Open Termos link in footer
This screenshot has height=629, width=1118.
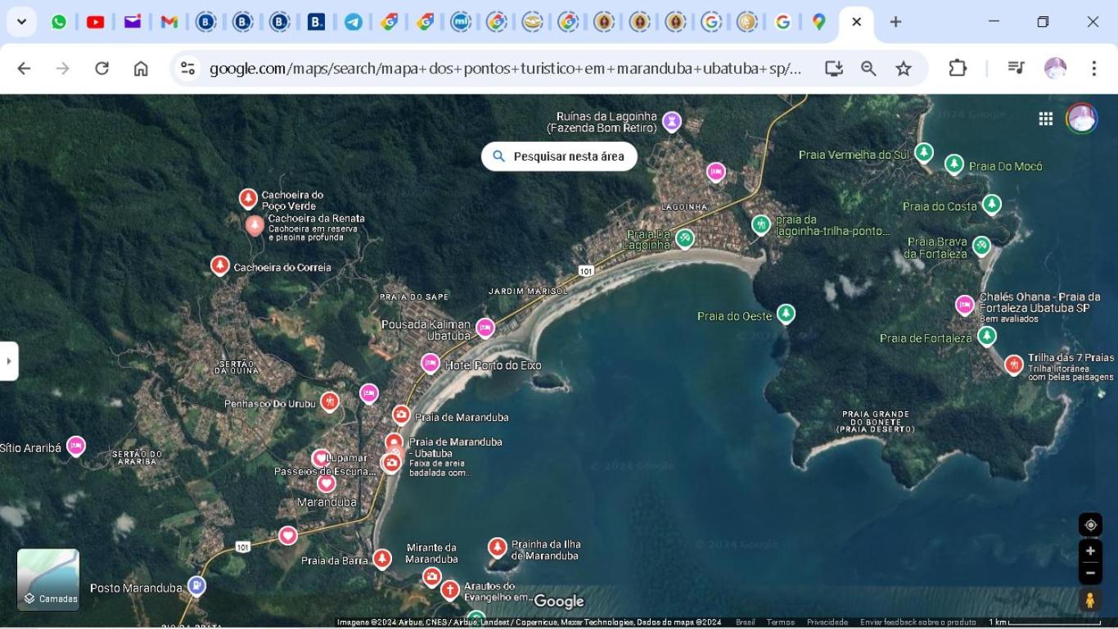tap(781, 622)
